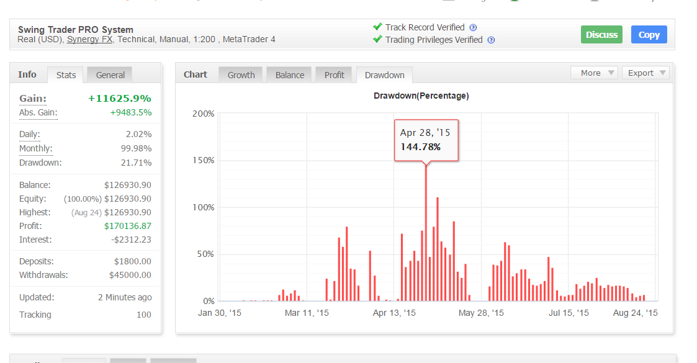This screenshot has width=697, height=363.
Task: Click the Tracking value 100
Action: coord(143,315)
